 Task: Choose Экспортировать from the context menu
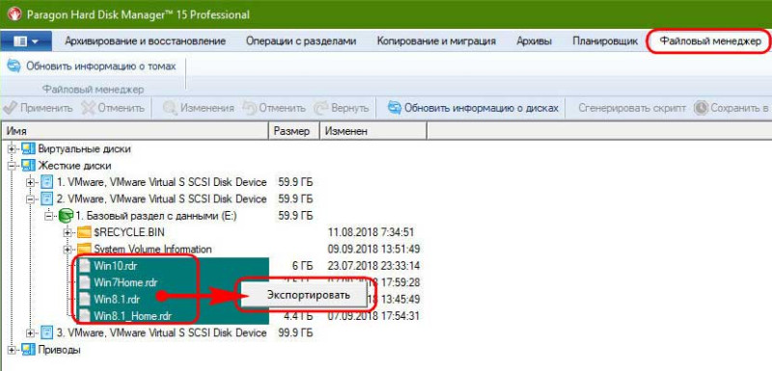pyautogui.click(x=308, y=295)
